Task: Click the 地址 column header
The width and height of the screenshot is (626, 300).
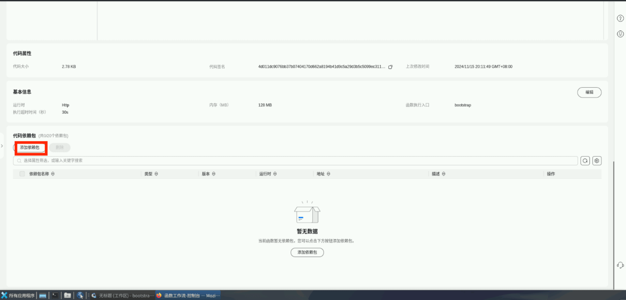Action: tap(320, 174)
